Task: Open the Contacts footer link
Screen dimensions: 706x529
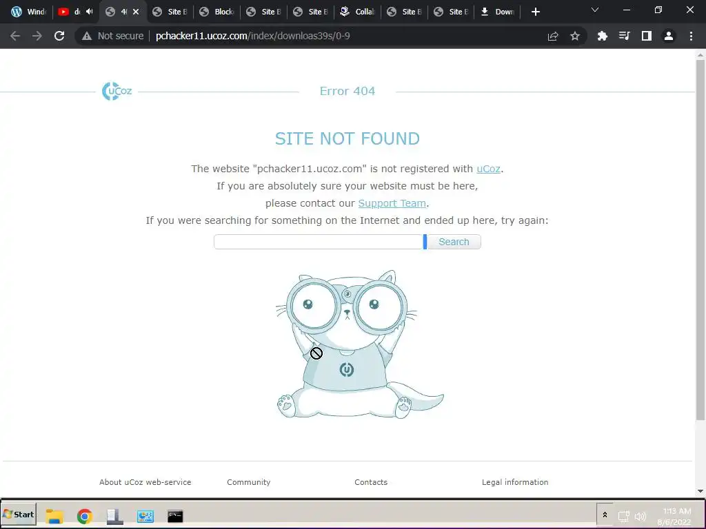Action: tap(370, 482)
